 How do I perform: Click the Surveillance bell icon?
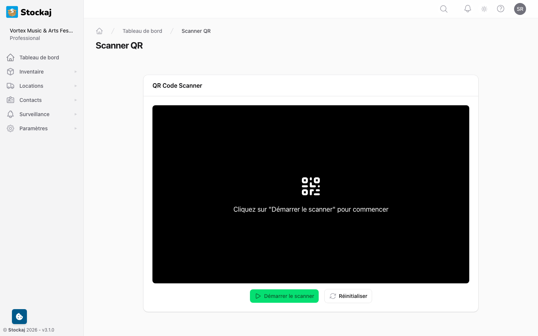[10, 114]
